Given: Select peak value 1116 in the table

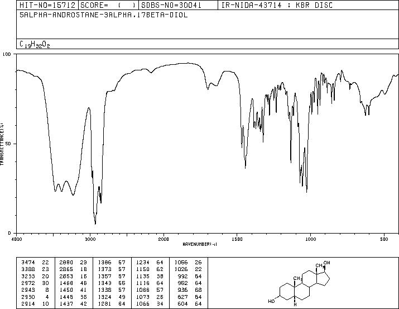Looking at the screenshot, I should (x=143, y=283).
